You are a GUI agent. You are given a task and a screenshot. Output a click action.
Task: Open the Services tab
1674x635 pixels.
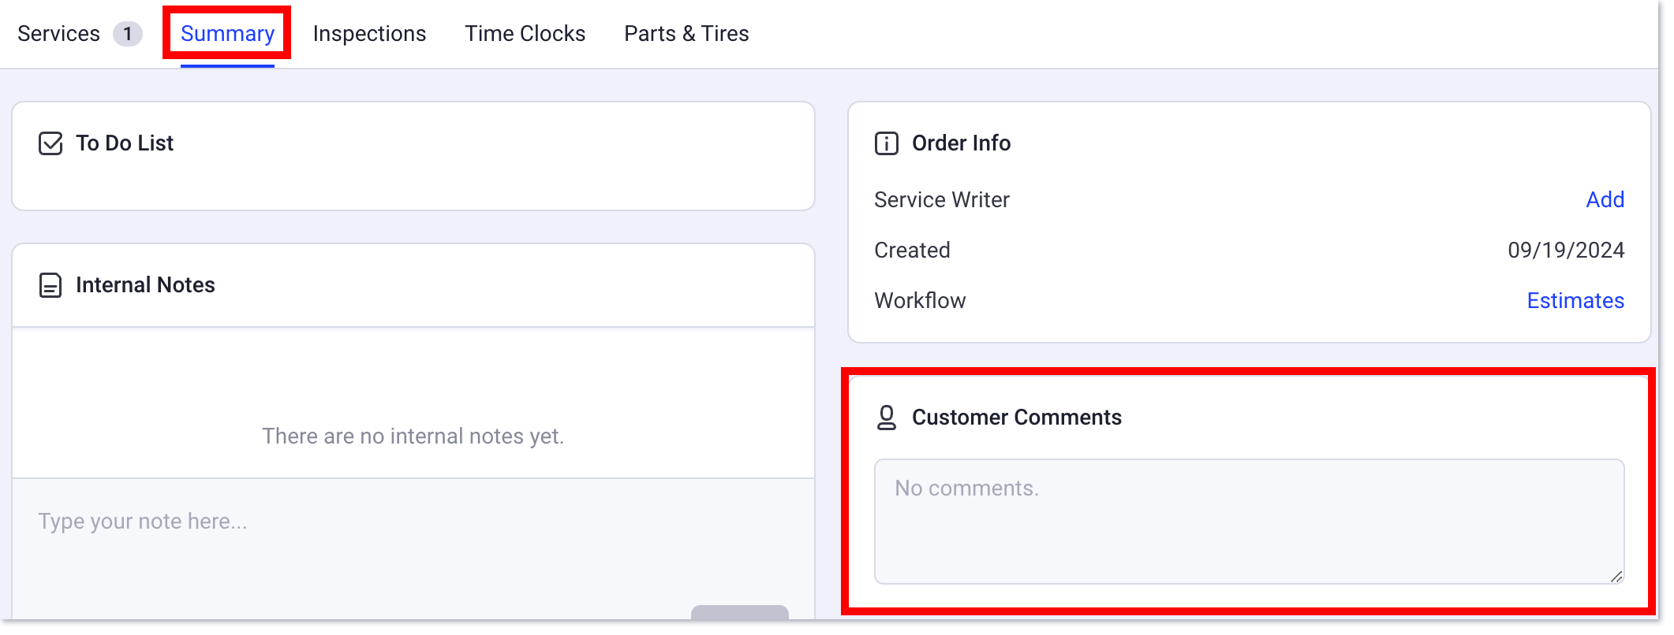tap(58, 34)
